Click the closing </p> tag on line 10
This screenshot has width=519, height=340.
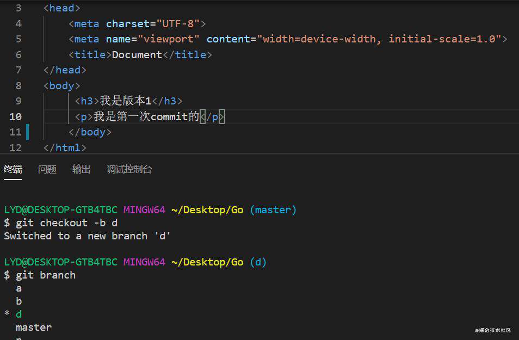tap(212, 116)
